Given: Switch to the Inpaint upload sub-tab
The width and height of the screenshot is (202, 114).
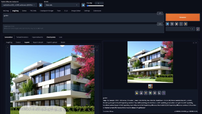Looking at the screenshot, I should point(52,42).
